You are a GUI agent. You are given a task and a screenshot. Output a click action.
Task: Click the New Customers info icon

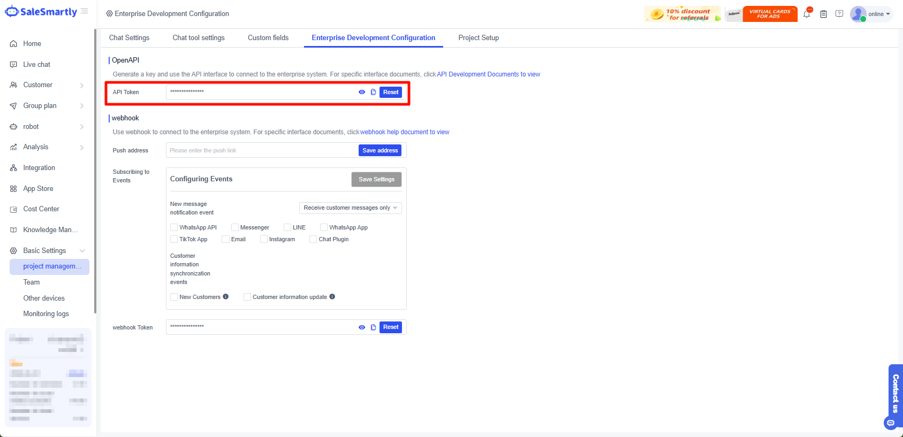click(226, 297)
